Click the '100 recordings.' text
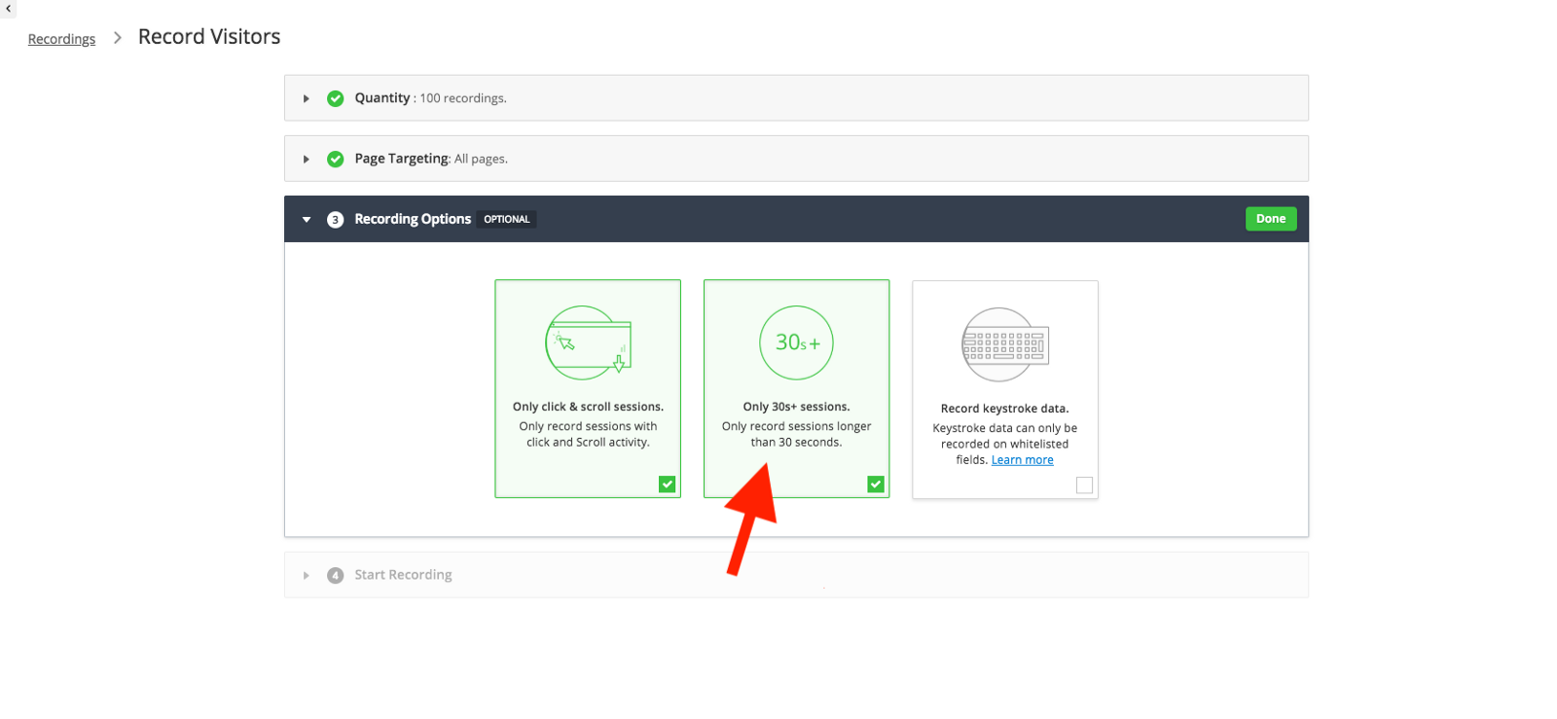Viewport: 1557px width, 719px height. [x=463, y=98]
